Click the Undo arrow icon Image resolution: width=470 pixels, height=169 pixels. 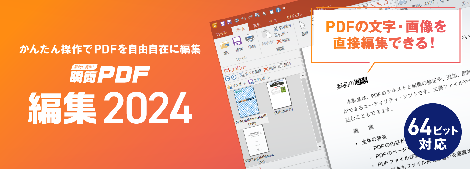point(243,19)
